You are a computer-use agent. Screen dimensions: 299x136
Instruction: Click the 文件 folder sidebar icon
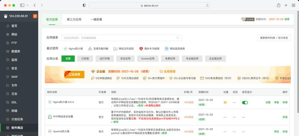(x=8, y=85)
